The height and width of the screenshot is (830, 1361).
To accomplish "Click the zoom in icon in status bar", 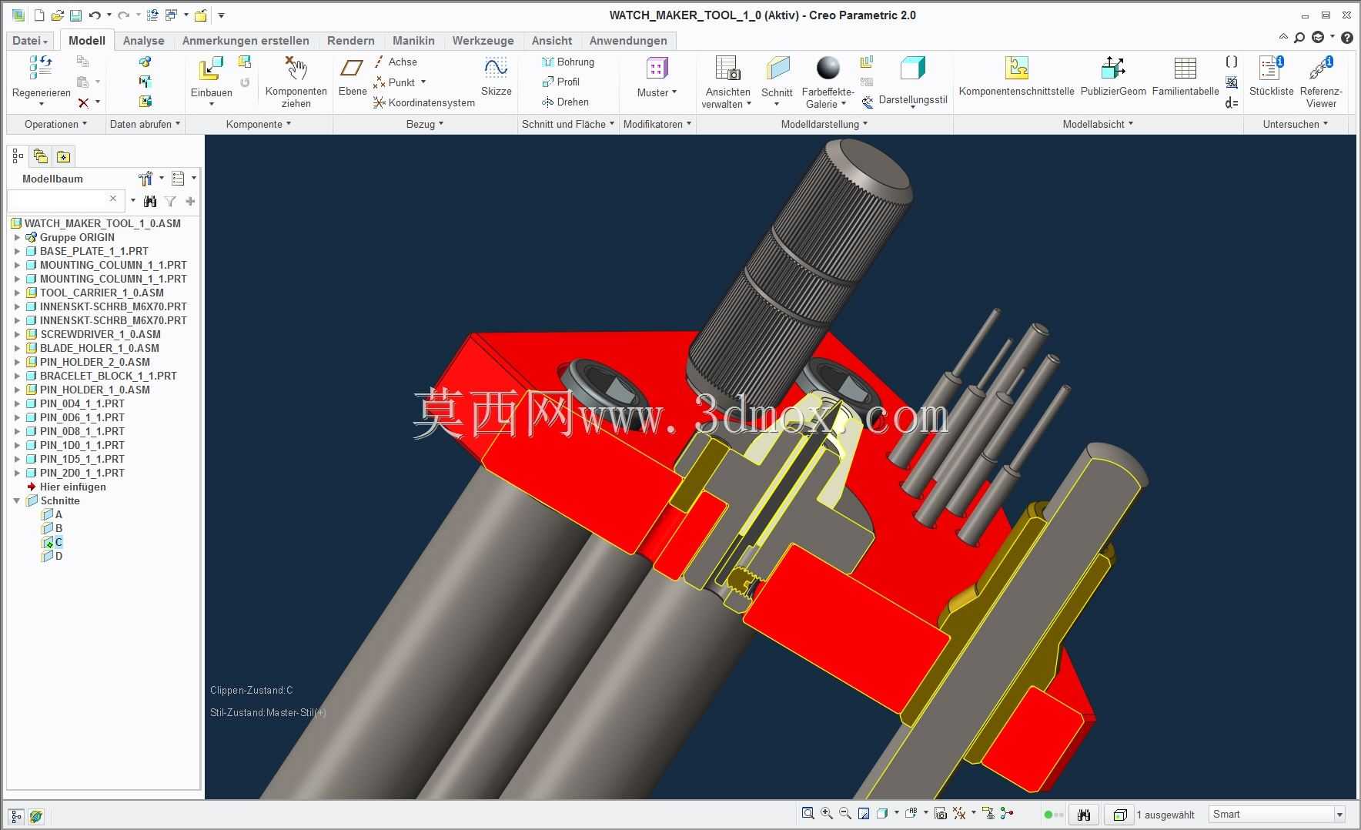I will [827, 813].
